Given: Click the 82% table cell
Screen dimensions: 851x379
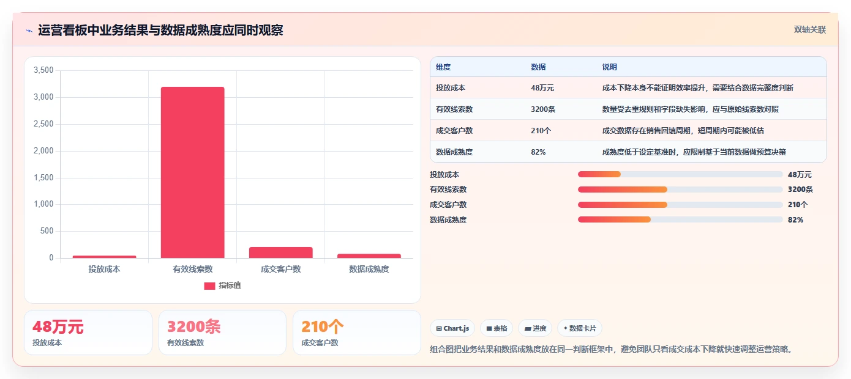Looking at the screenshot, I should (x=538, y=152).
